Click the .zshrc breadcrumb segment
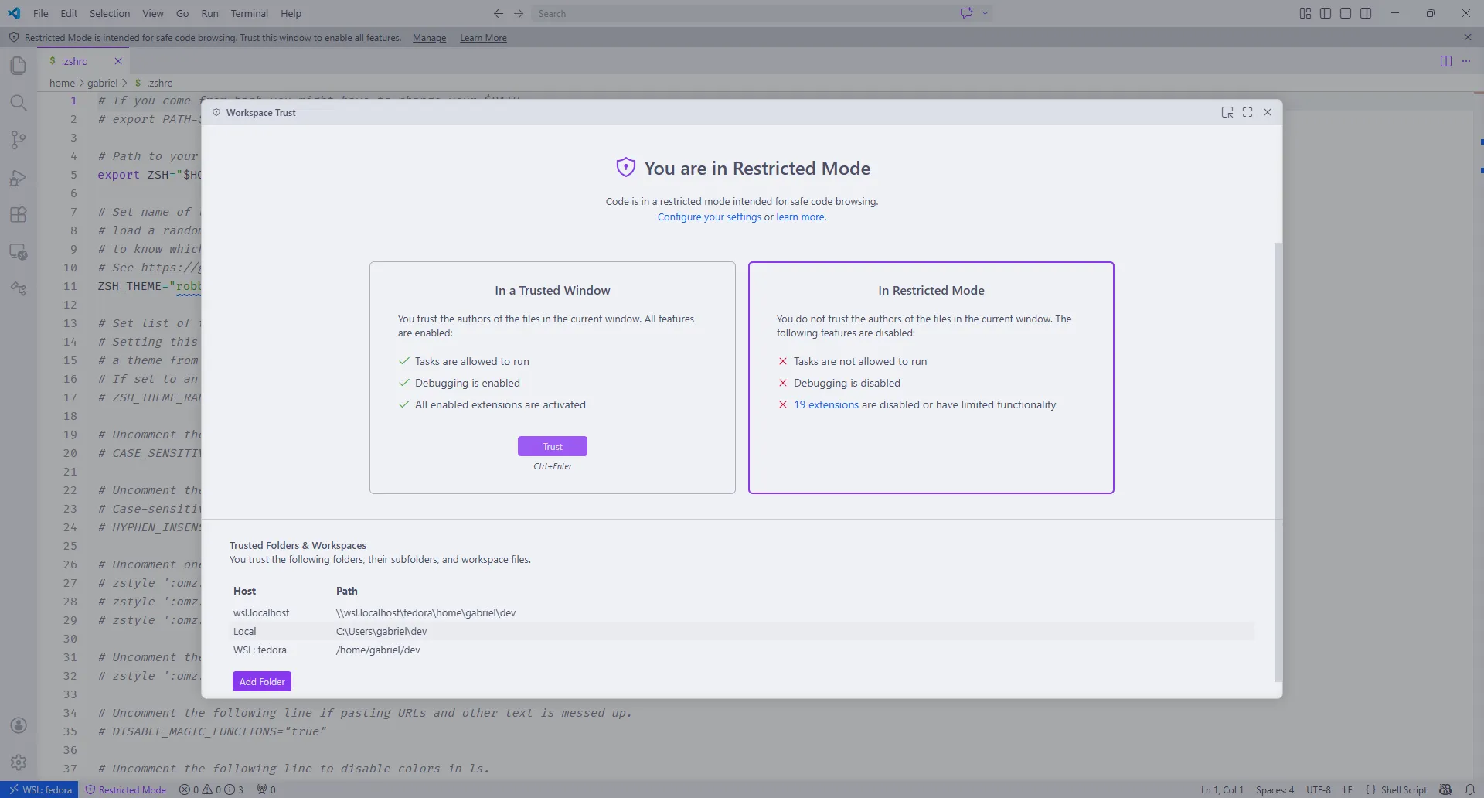Image resolution: width=1484 pixels, height=798 pixels. point(154,83)
